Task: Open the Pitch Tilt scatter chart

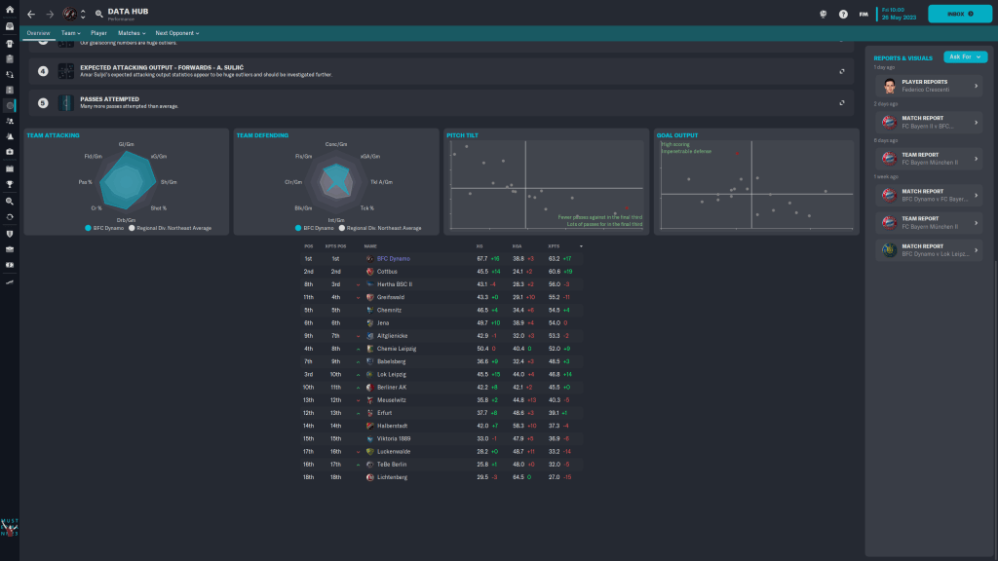Action: pyautogui.click(x=545, y=182)
